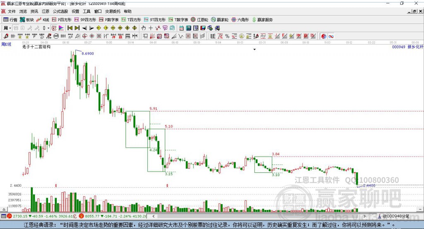Open the 赢家轮 wheel tool
This screenshot has height=229, width=424.
[220, 20]
